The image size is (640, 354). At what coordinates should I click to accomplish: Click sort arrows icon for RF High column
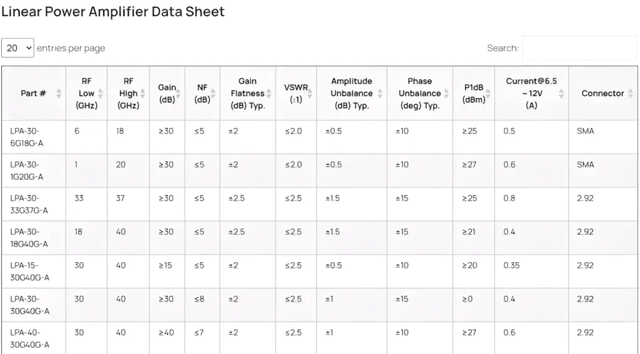[142, 94]
